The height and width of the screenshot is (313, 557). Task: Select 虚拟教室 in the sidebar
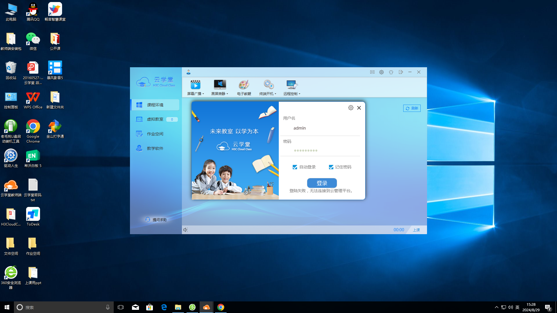pyautogui.click(x=155, y=119)
